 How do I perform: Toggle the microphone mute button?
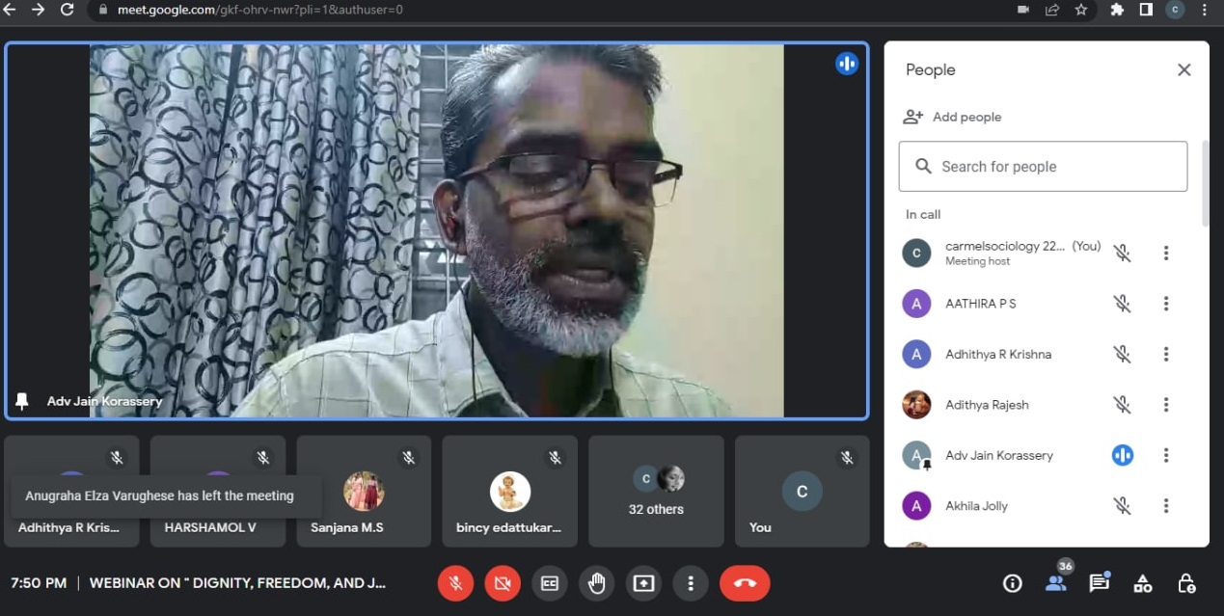(x=455, y=583)
